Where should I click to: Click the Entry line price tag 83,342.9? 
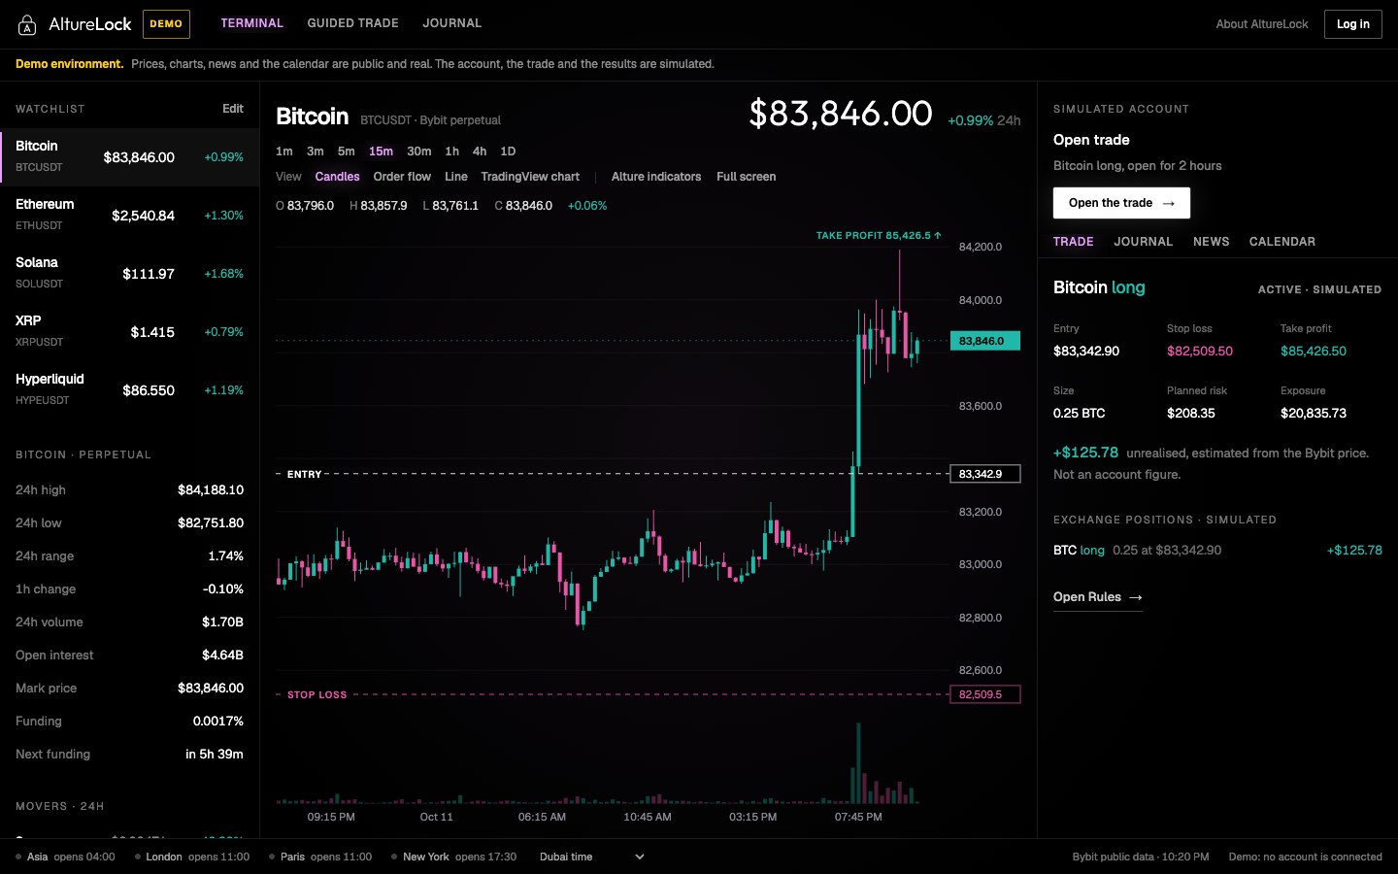[985, 474]
